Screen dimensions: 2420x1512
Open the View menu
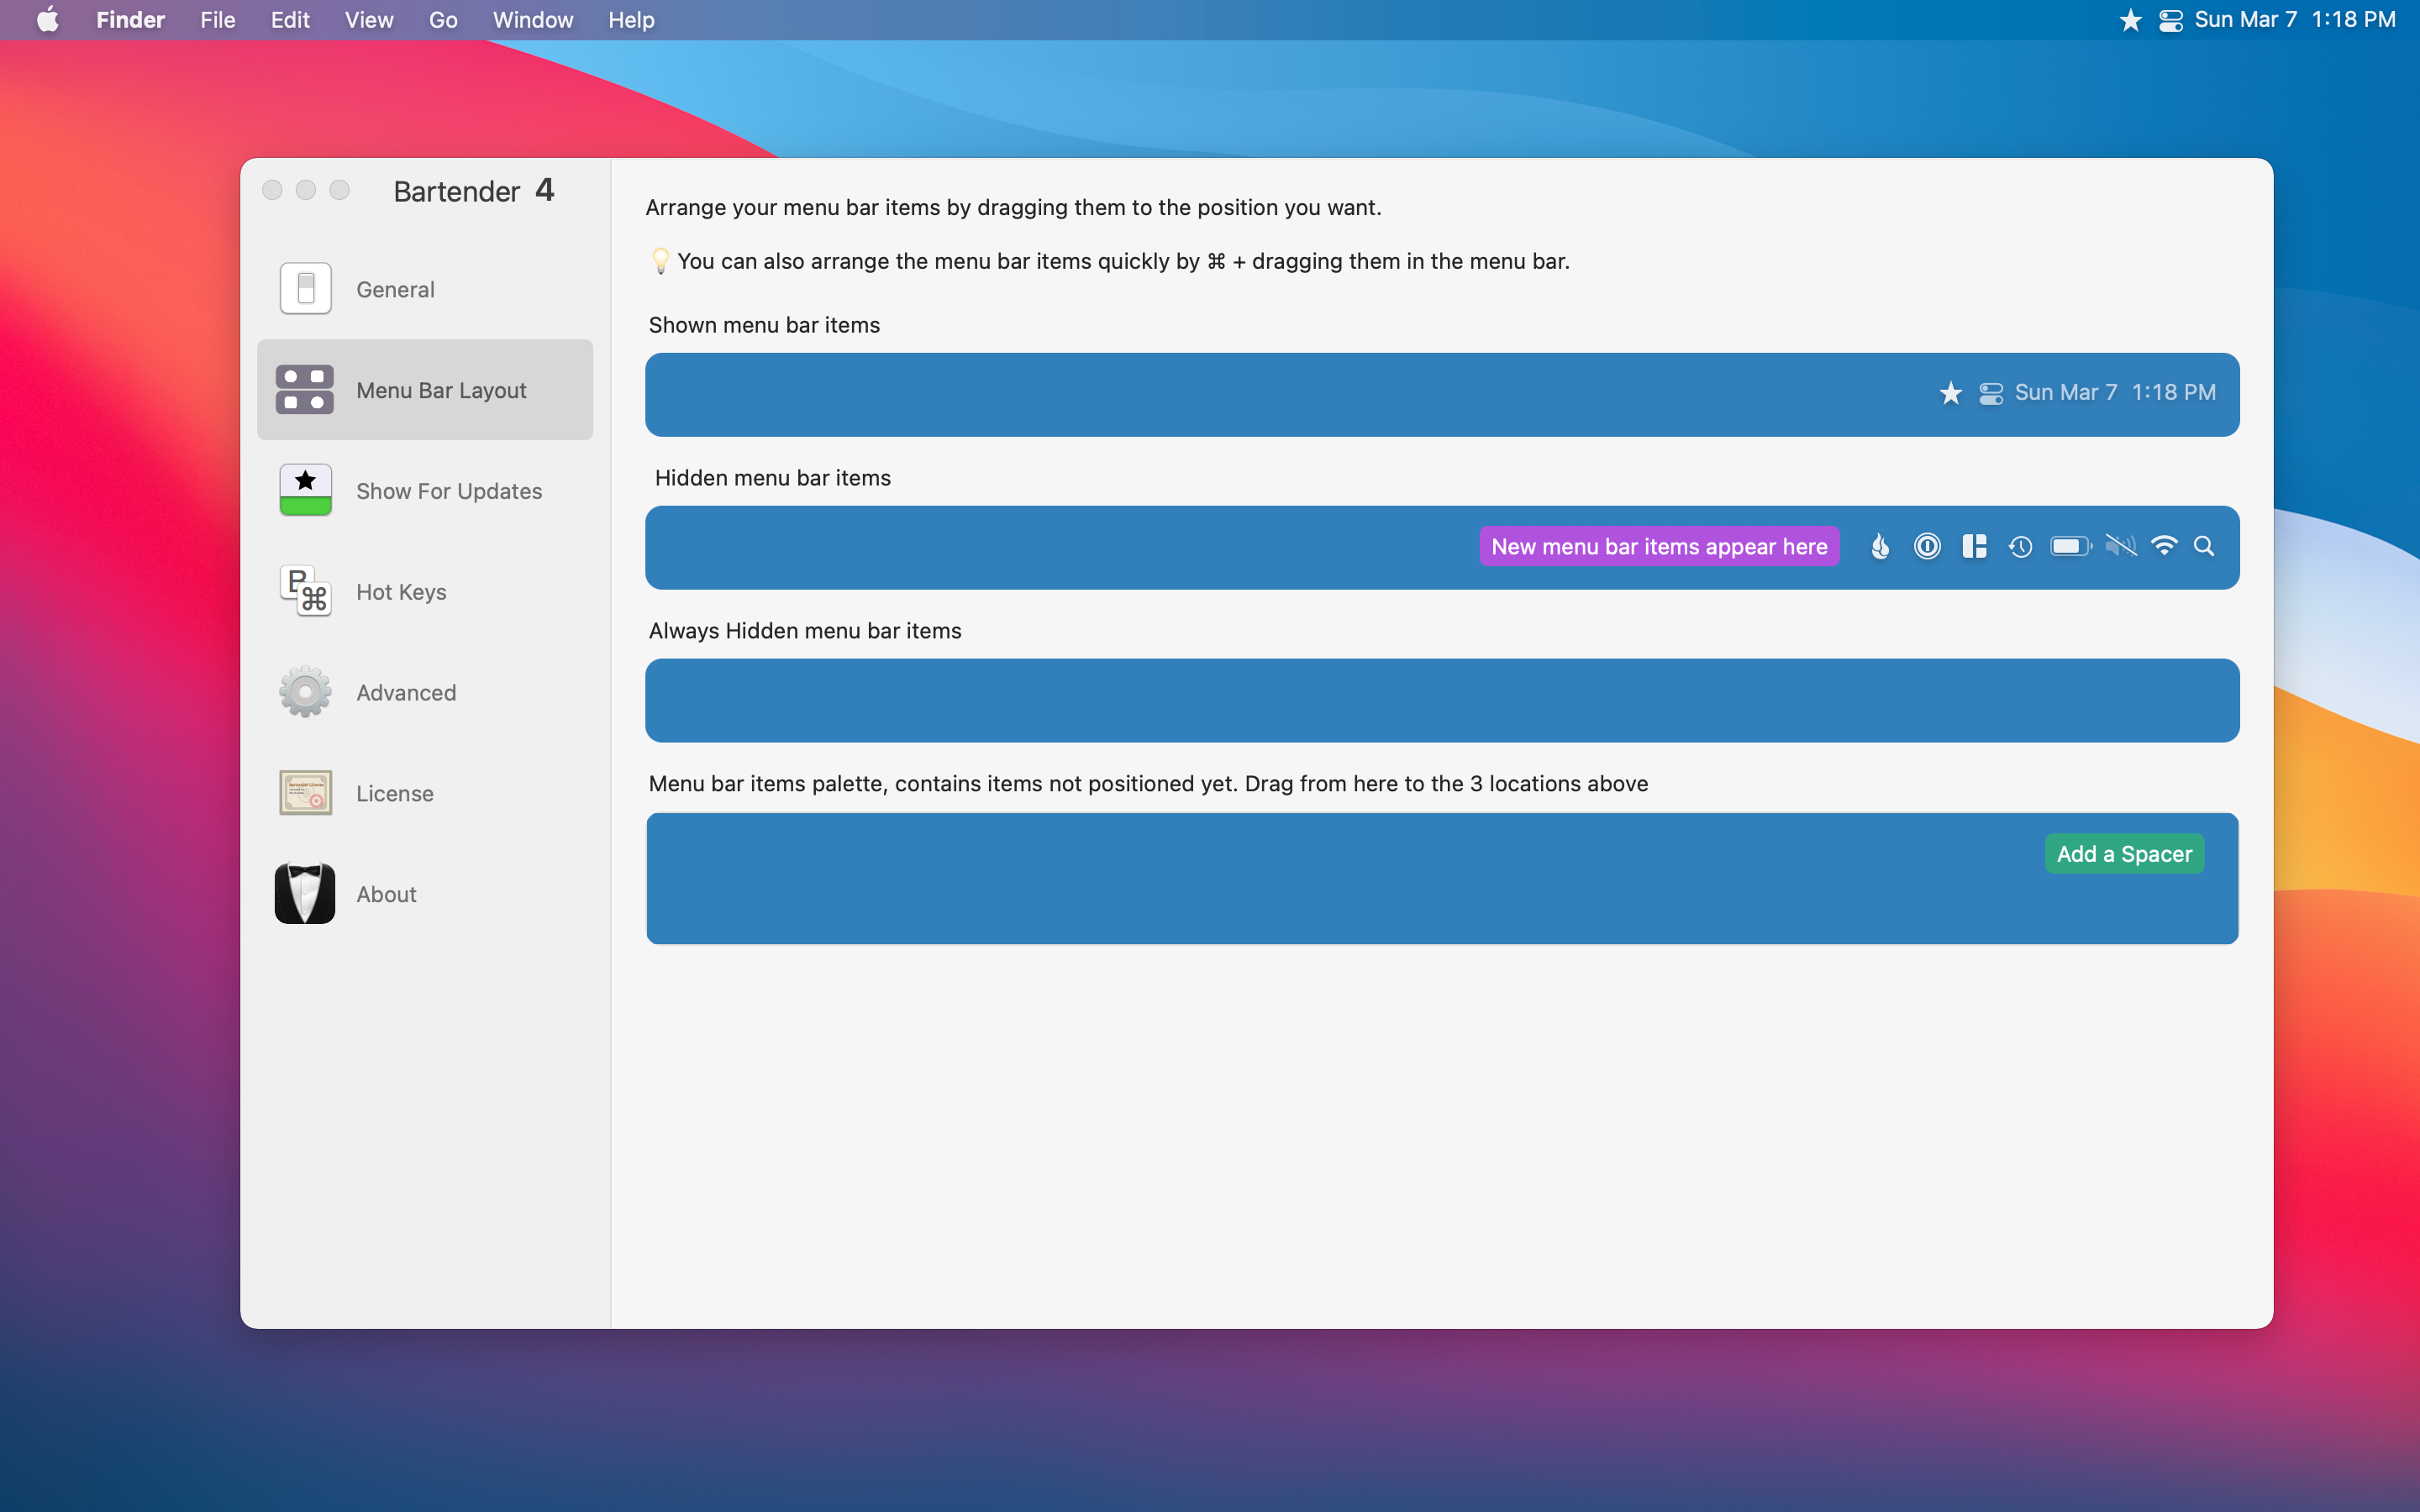[369, 20]
